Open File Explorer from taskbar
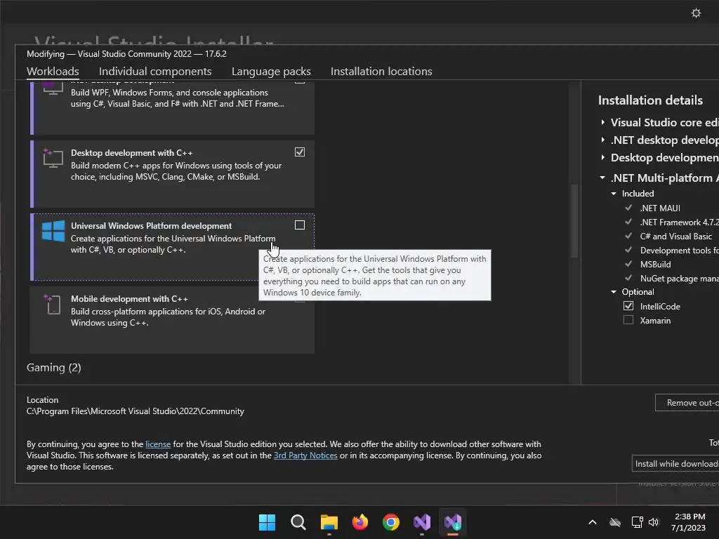This screenshot has width=719, height=539. (329, 522)
